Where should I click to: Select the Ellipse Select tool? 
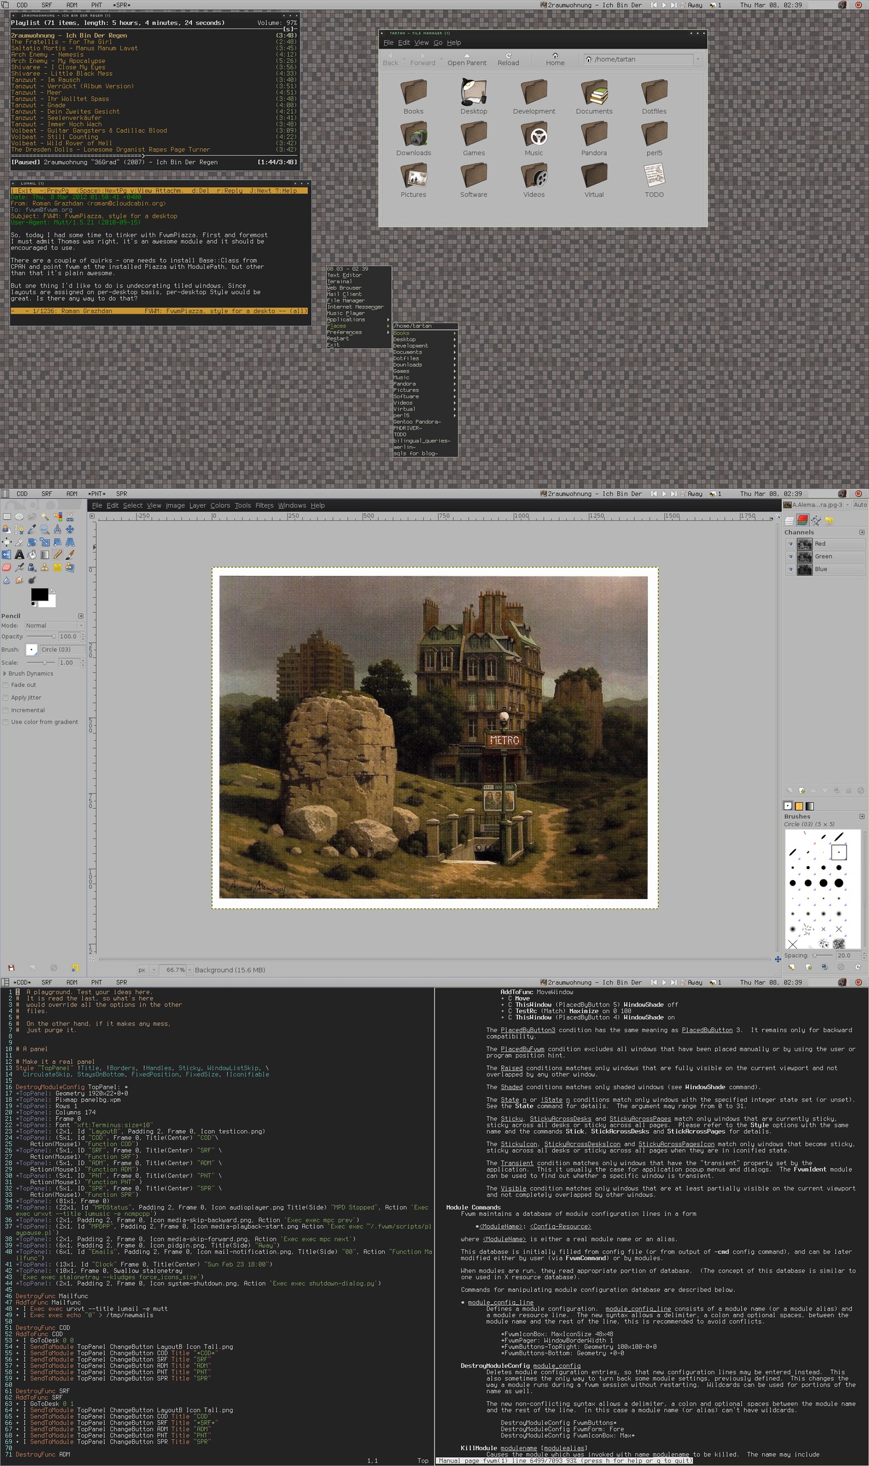tap(19, 517)
